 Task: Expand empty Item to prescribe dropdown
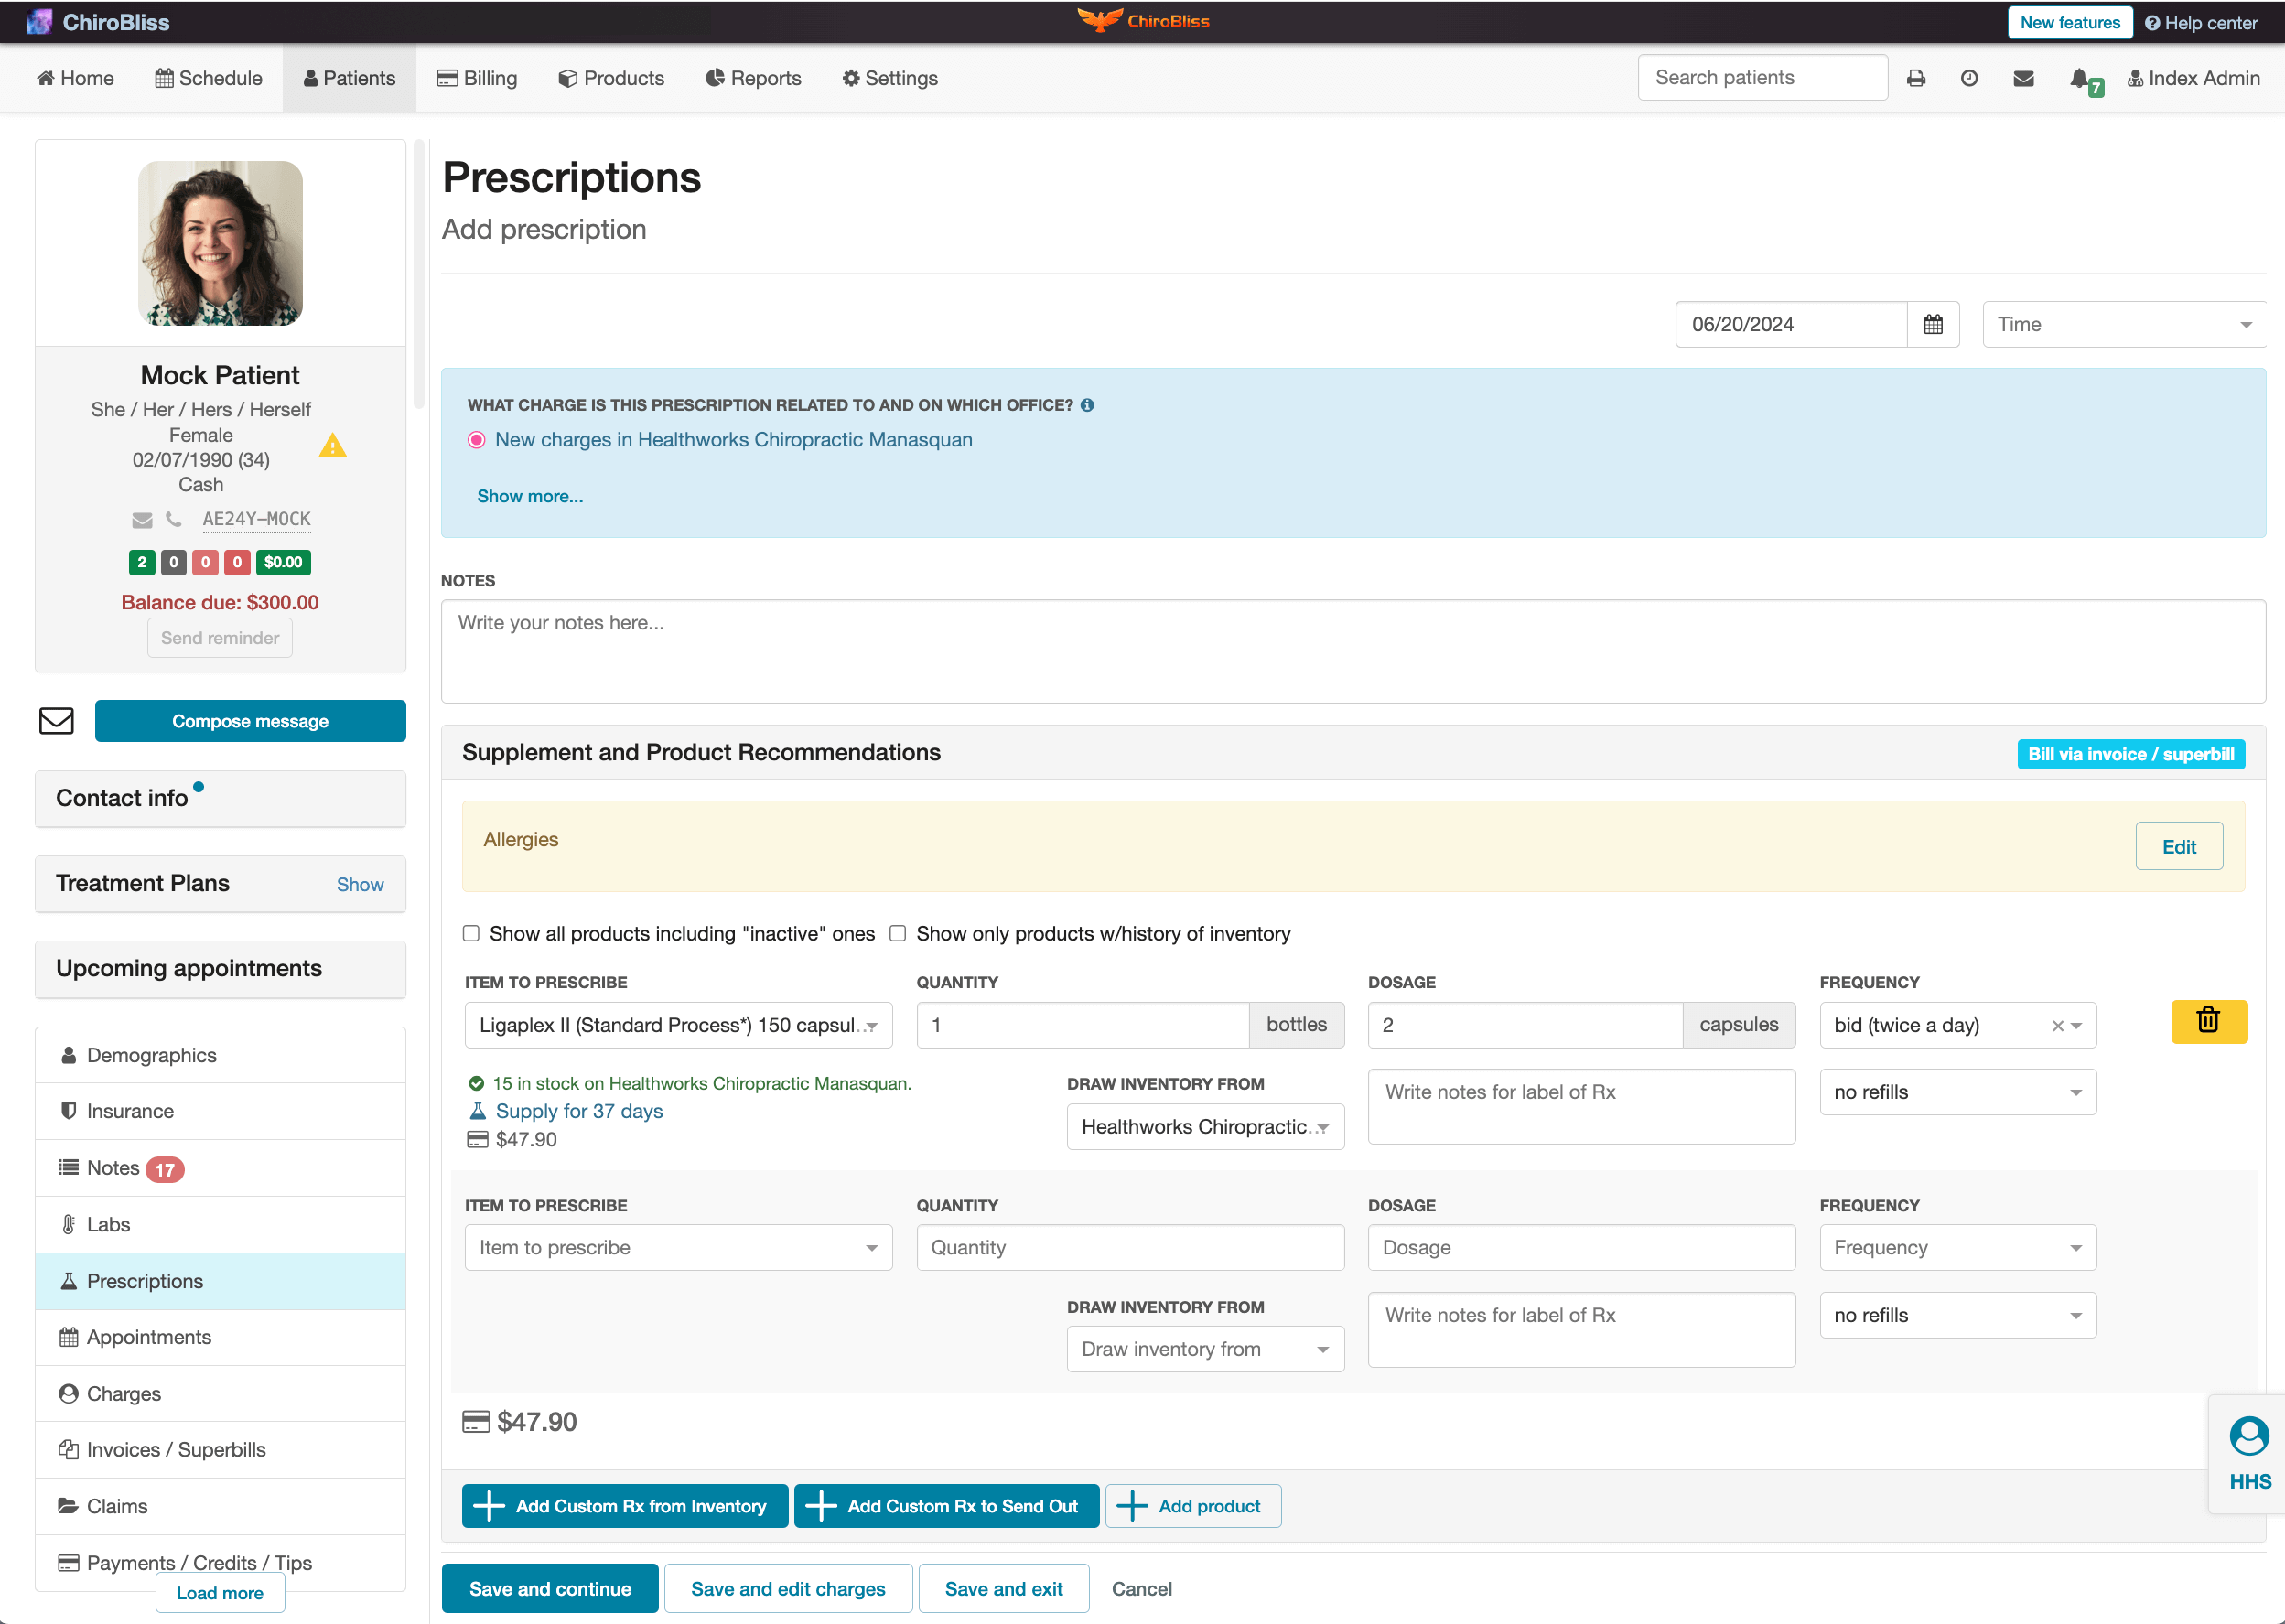[678, 1247]
